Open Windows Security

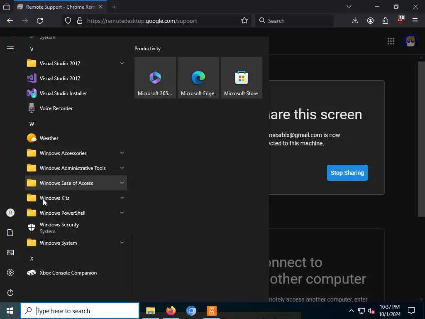point(76,228)
